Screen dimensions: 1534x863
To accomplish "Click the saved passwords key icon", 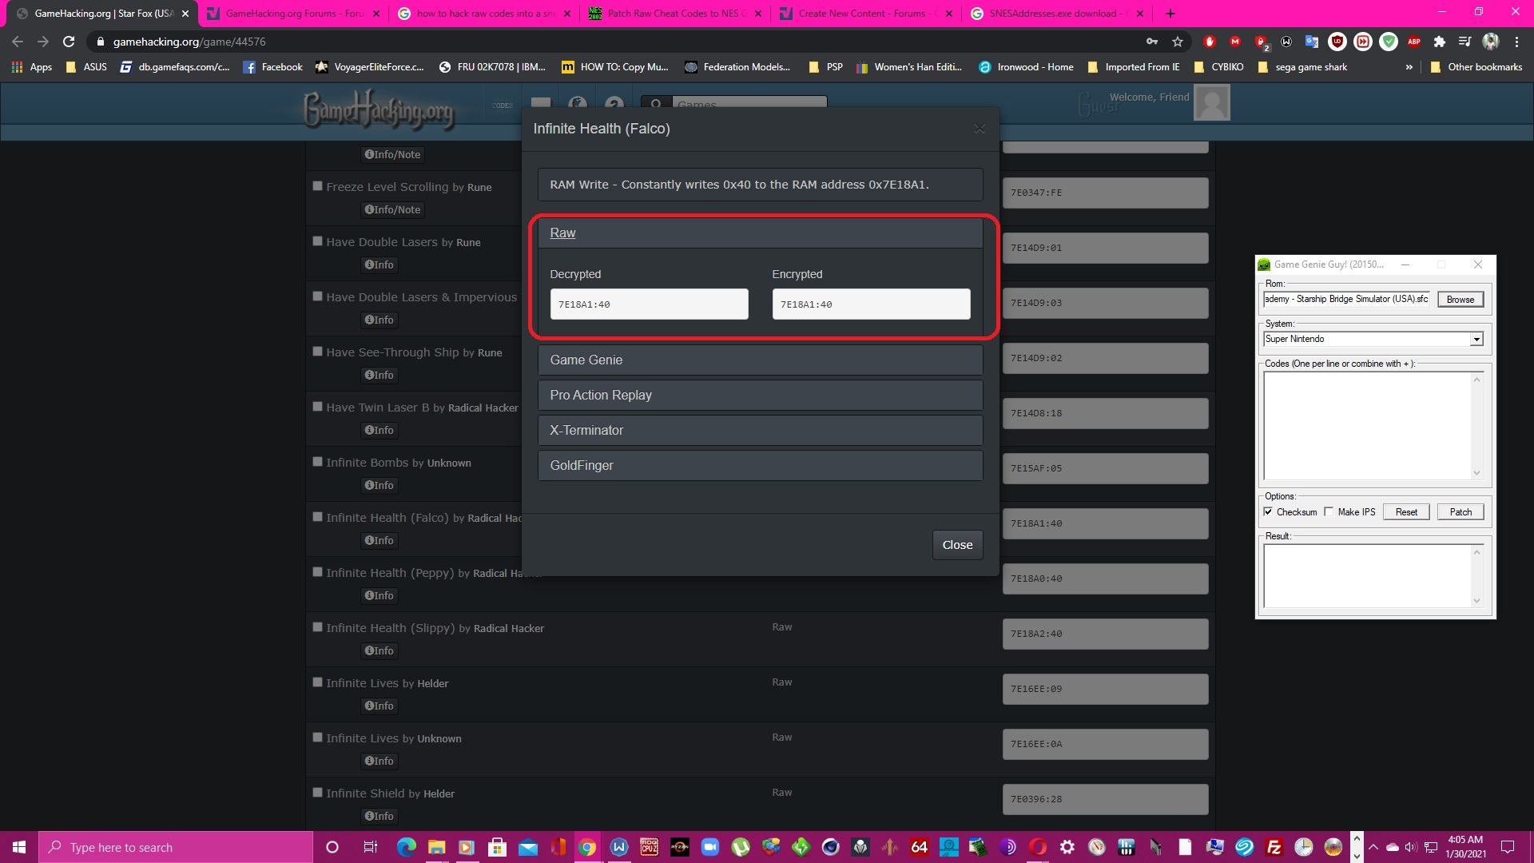I will point(1152,42).
